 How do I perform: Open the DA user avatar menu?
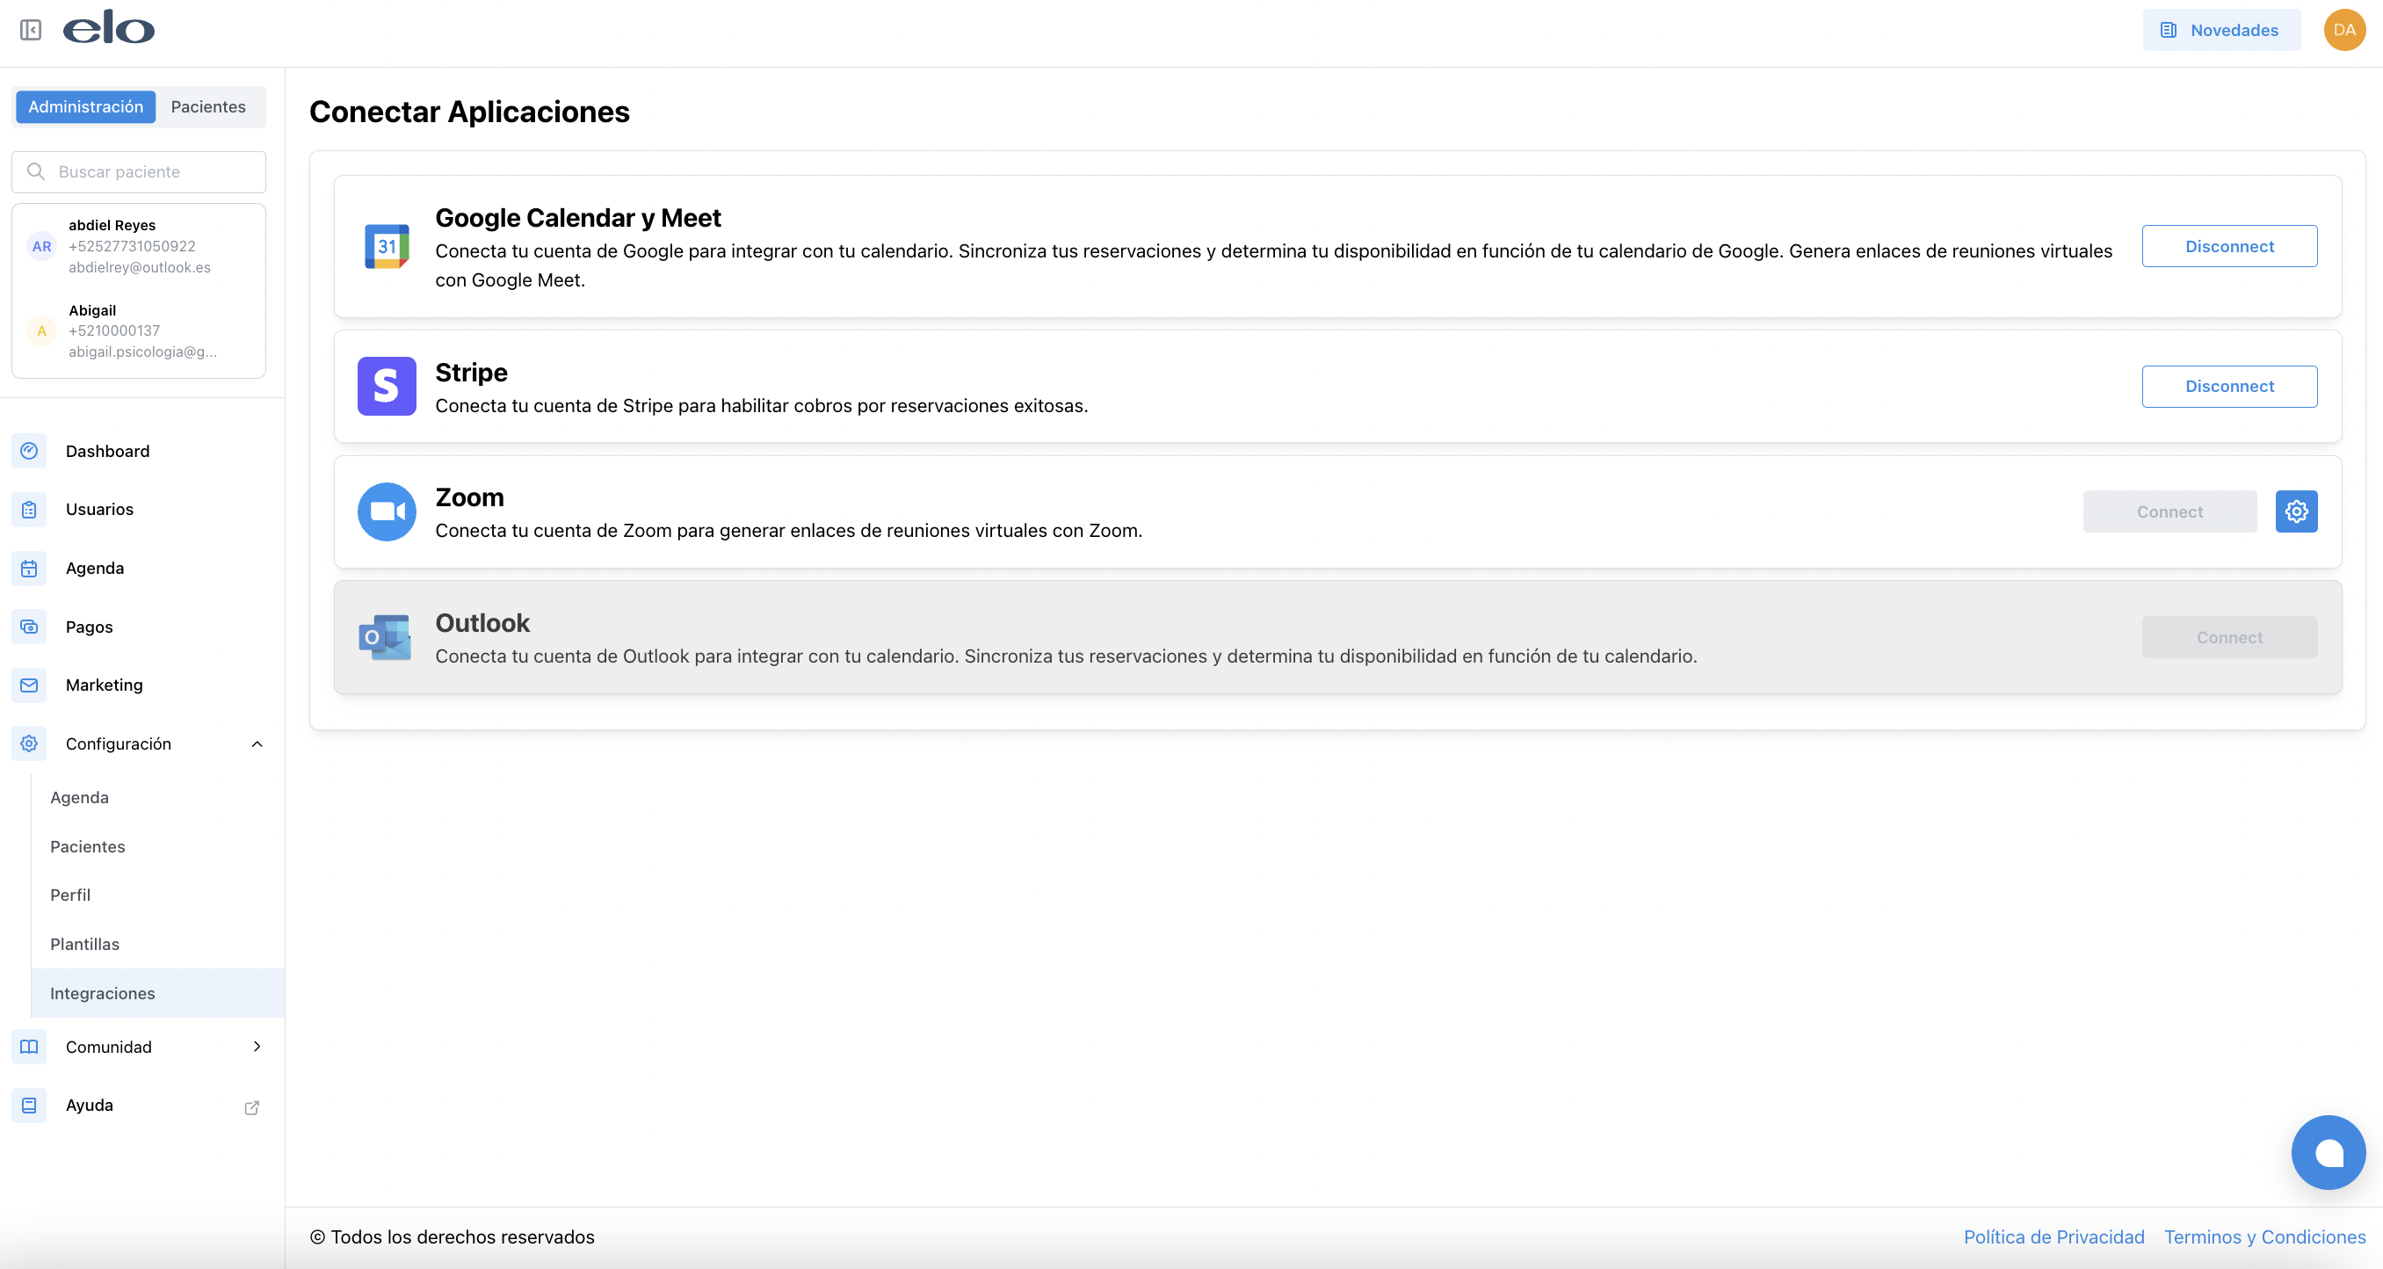click(x=2343, y=31)
